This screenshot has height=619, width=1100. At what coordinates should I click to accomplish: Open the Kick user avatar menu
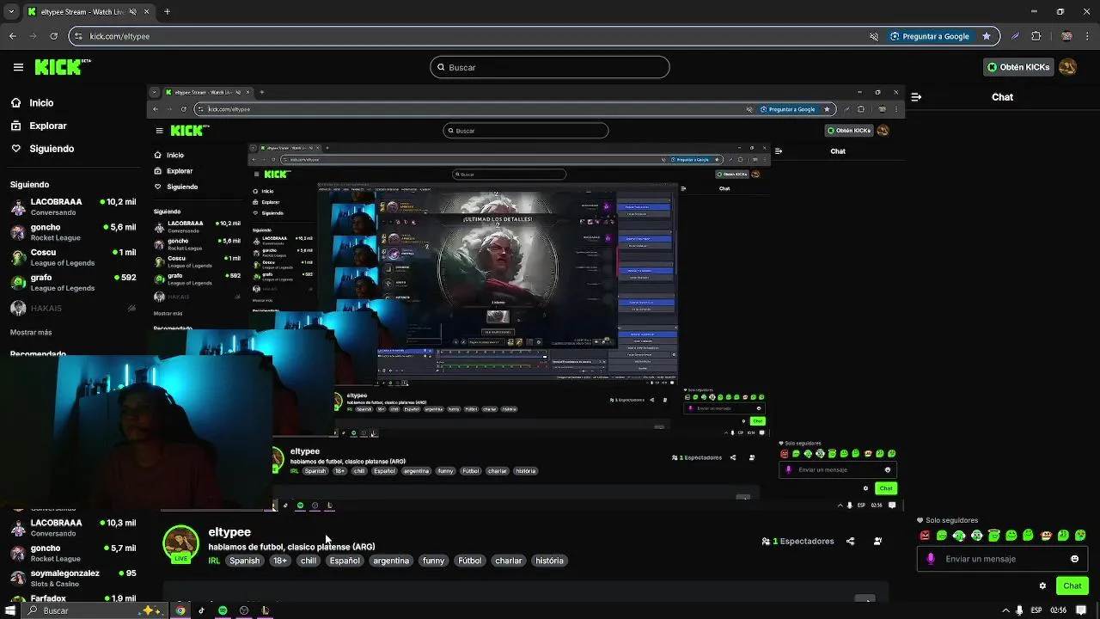pos(1068,67)
